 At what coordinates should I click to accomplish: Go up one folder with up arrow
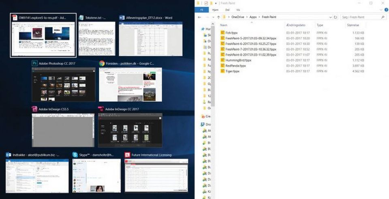point(218,17)
